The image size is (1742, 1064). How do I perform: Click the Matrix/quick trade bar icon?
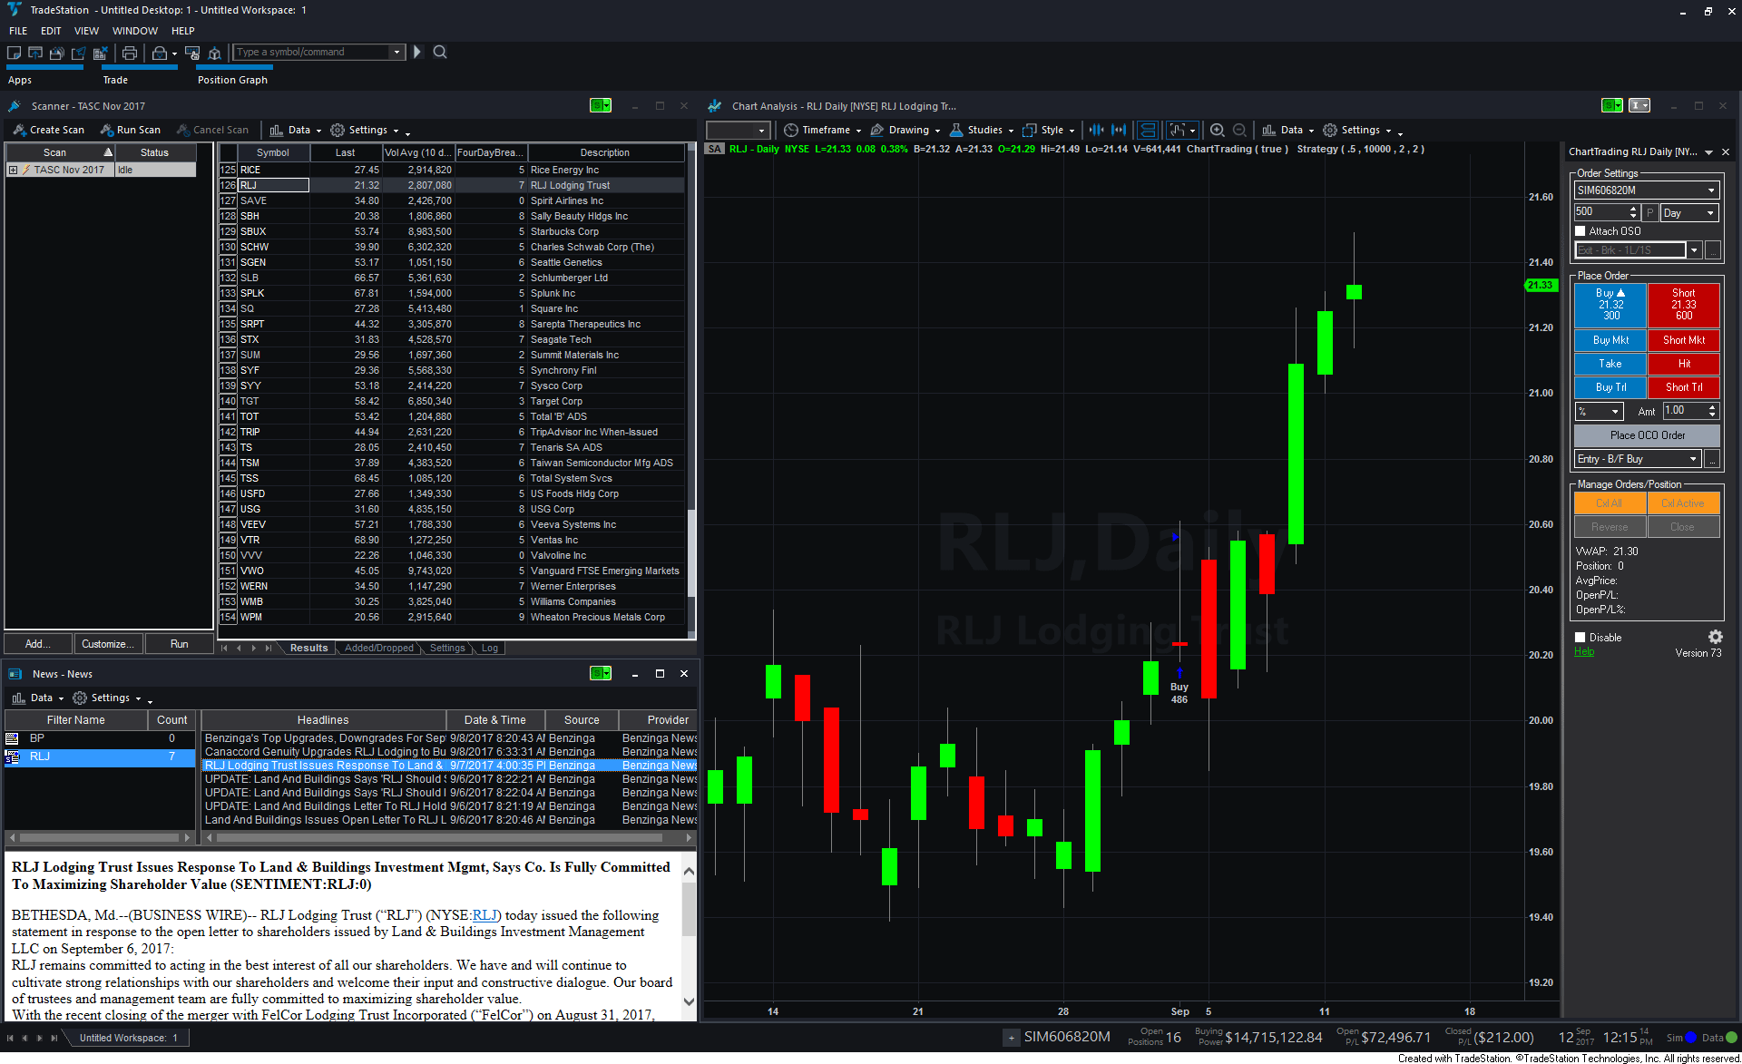(192, 53)
